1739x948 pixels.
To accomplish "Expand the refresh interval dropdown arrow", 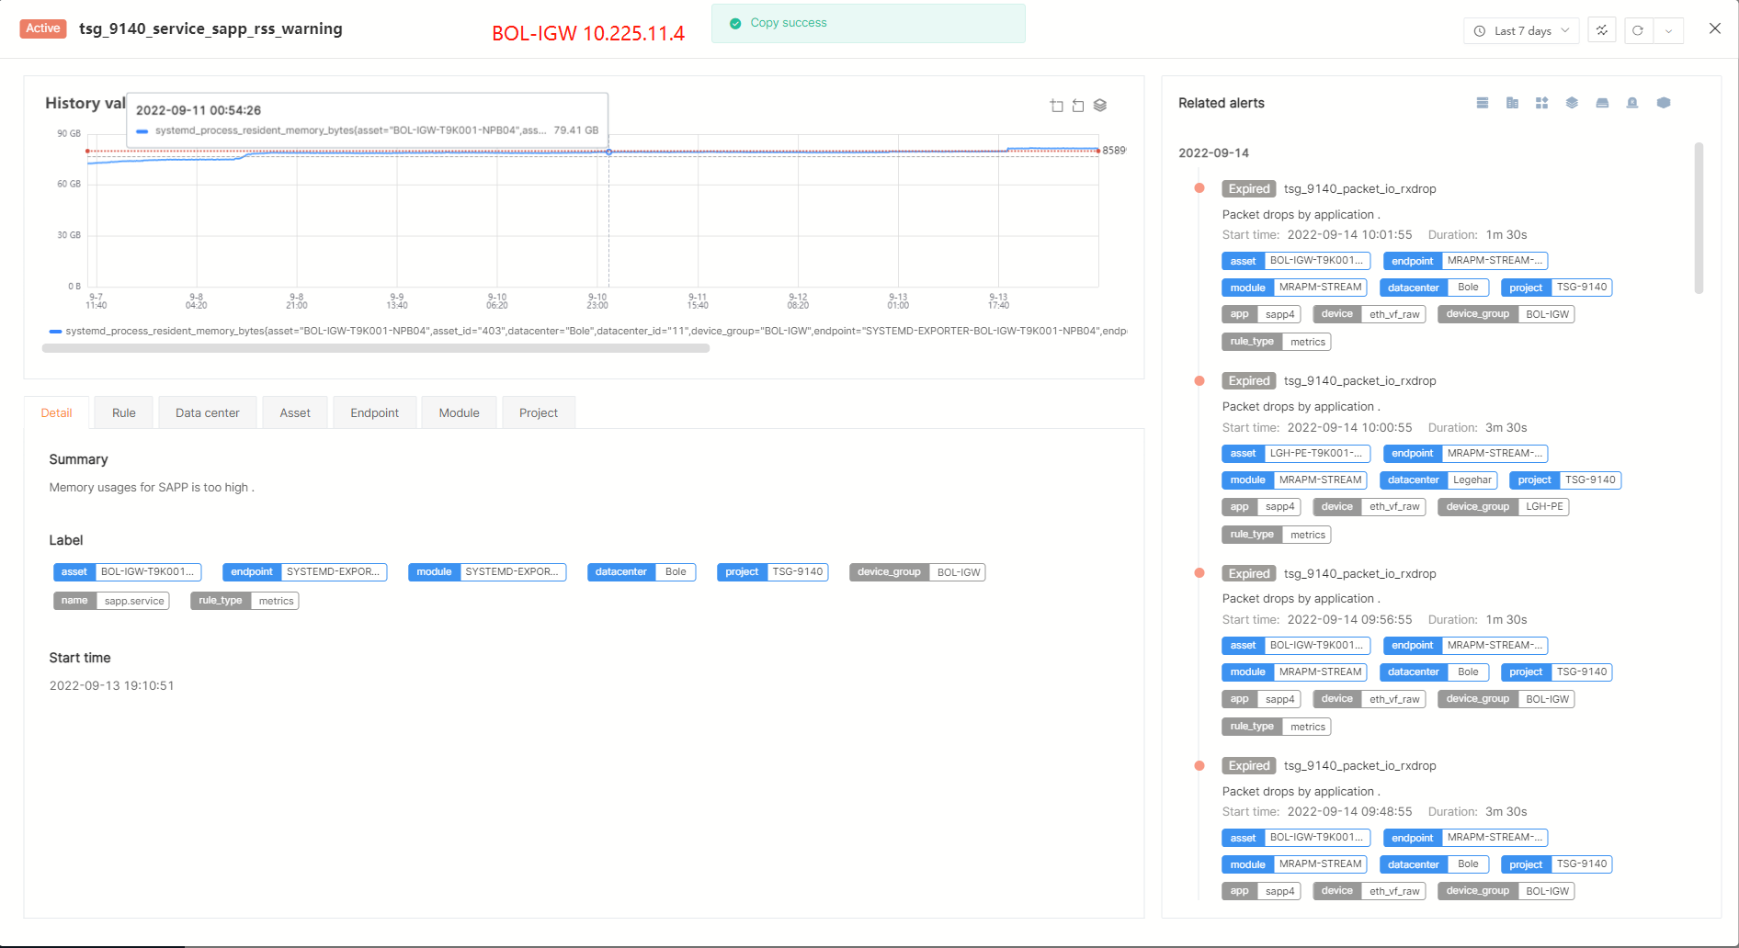I will point(1668,30).
